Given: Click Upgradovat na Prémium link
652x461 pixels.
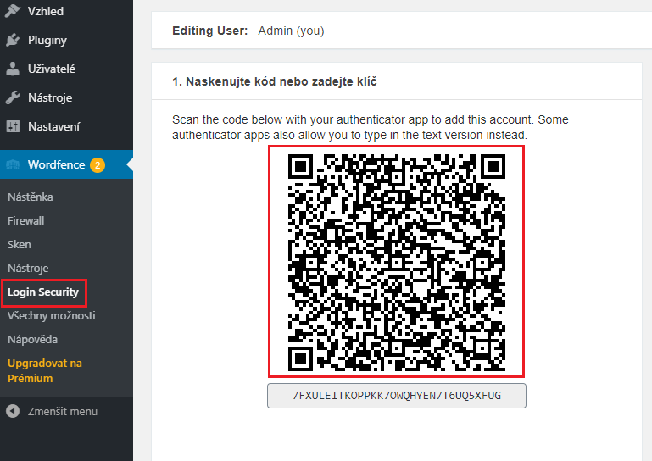Looking at the screenshot, I should coord(44,370).
